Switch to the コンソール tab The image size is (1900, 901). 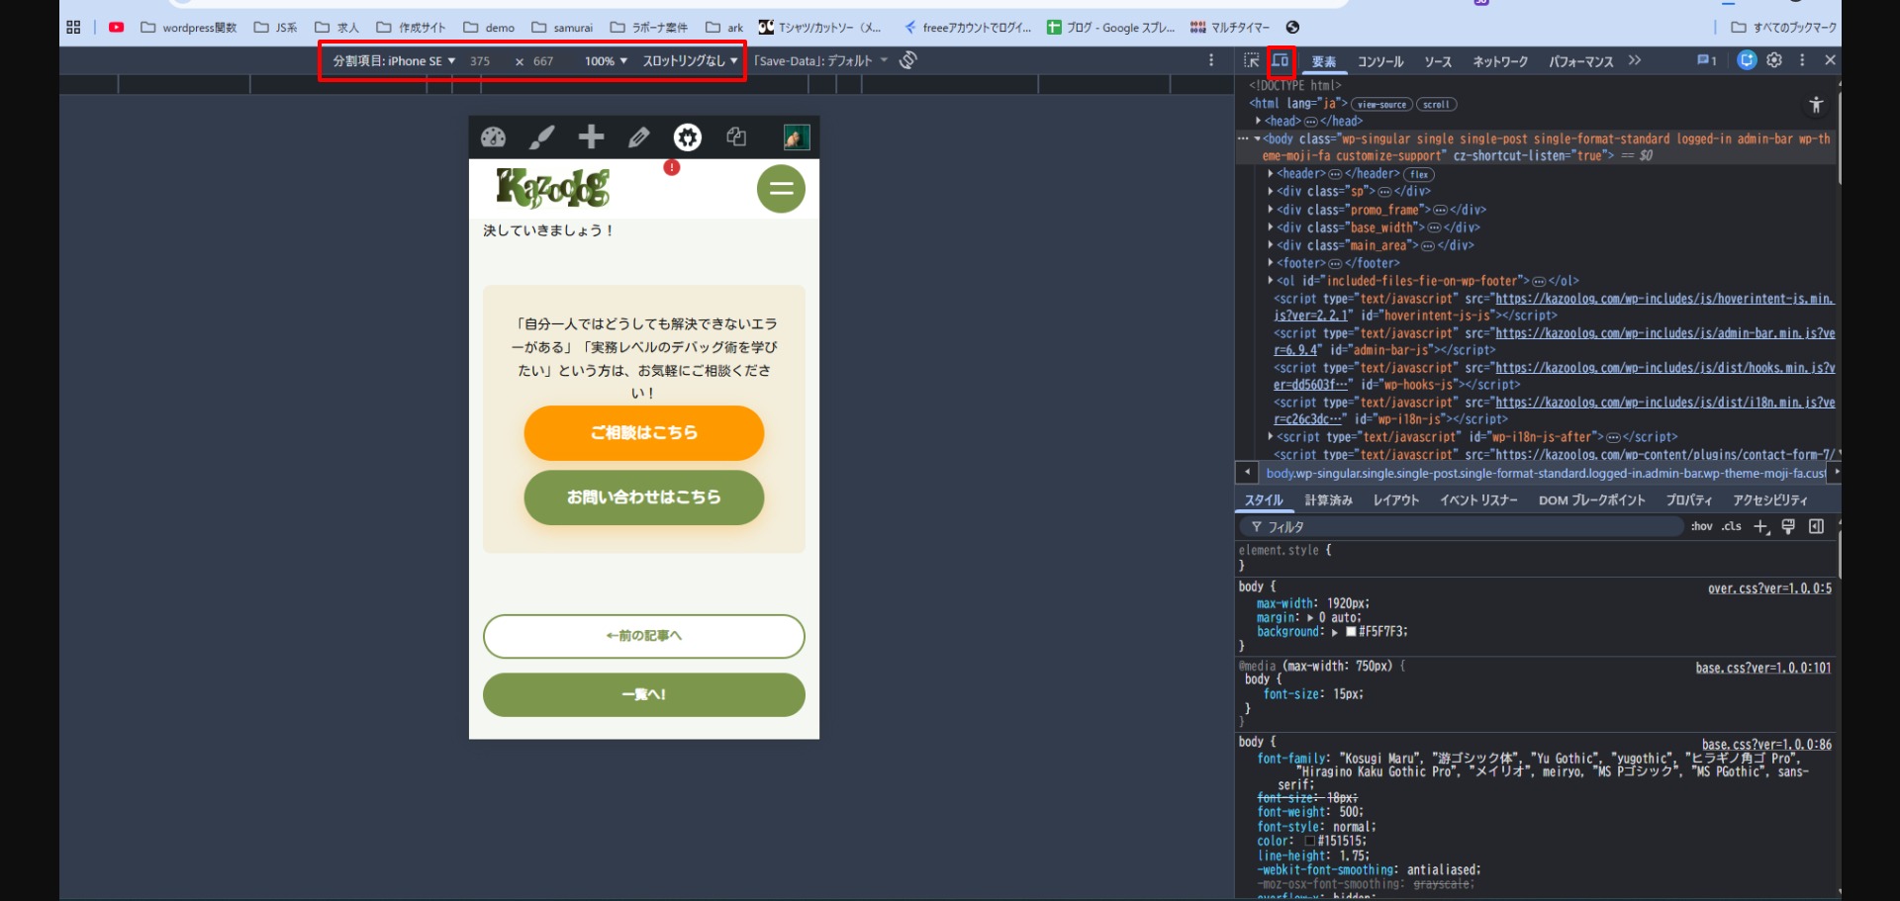coord(1379,61)
